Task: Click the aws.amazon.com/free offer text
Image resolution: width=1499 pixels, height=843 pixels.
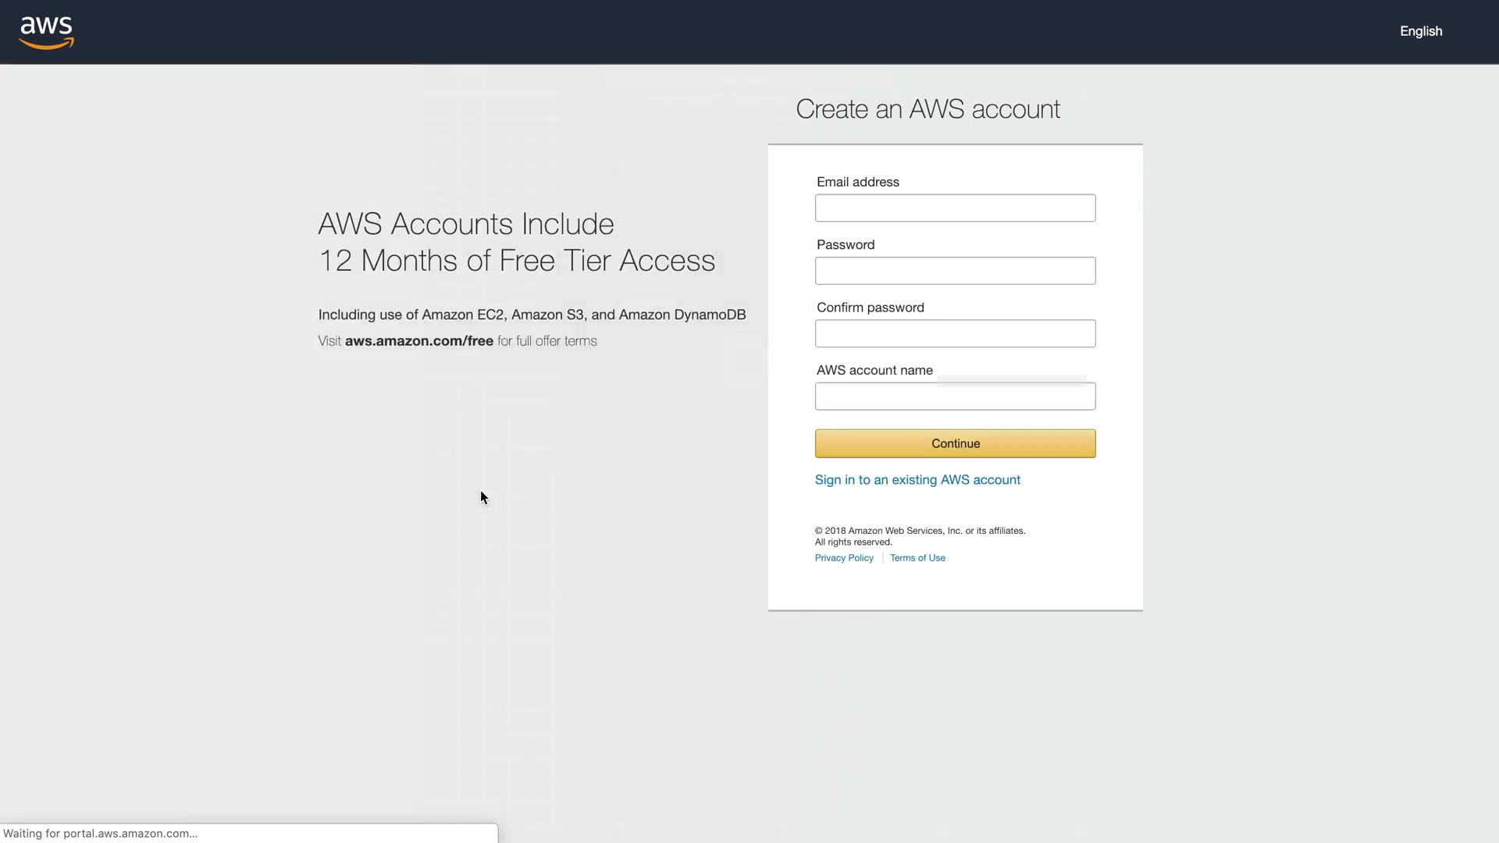Action: [419, 341]
